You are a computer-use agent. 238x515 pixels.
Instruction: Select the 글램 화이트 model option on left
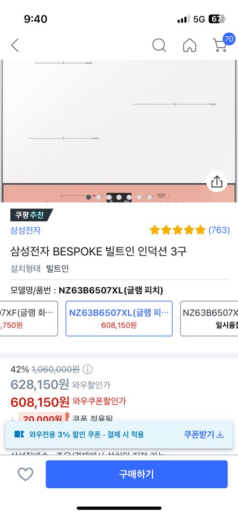pyautogui.click(x=28, y=318)
